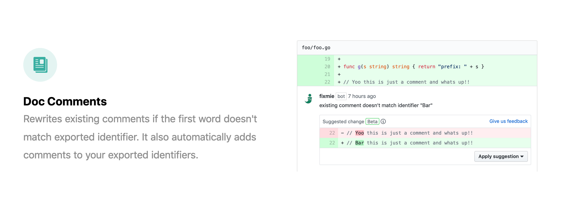Select line number 21 in the diff

327,74
